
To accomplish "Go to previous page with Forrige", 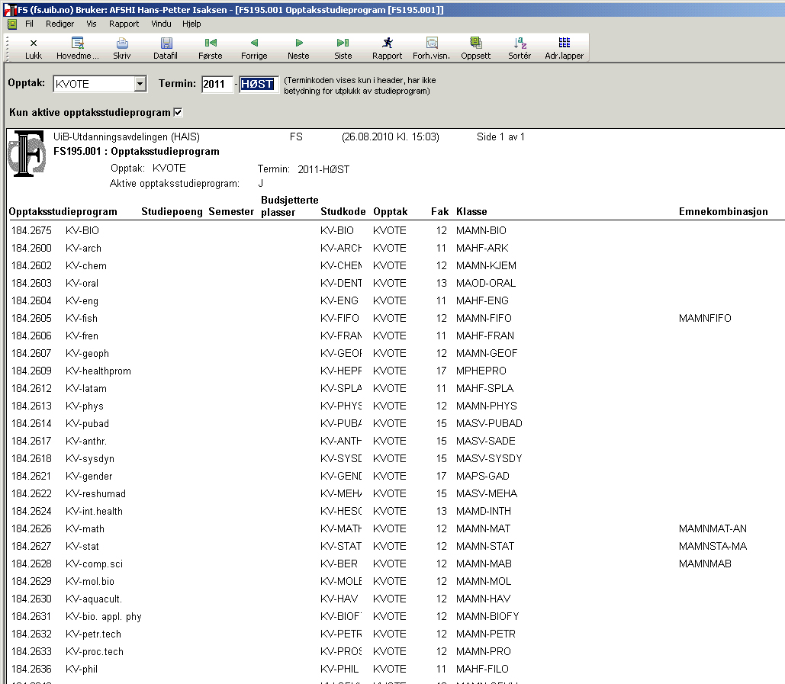I will click(254, 48).
